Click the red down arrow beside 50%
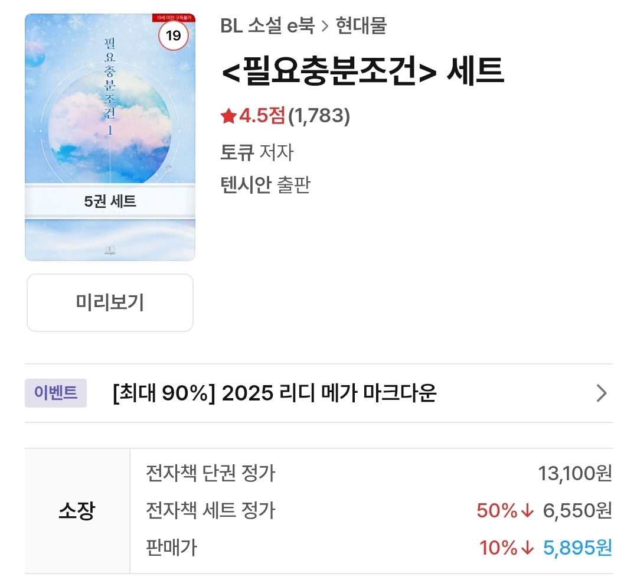The height and width of the screenshot is (583, 637). pos(527,510)
